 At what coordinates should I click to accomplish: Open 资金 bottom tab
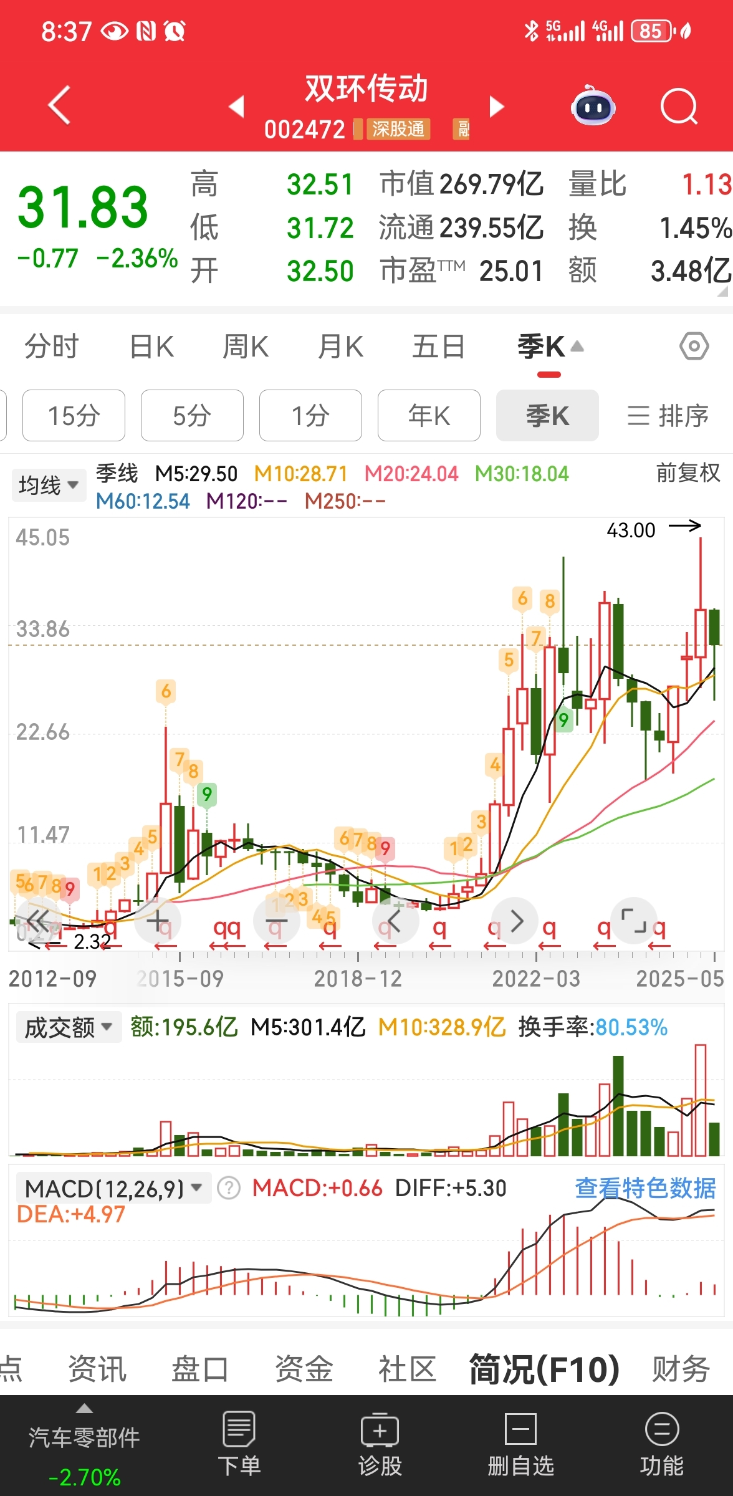pos(304,1369)
